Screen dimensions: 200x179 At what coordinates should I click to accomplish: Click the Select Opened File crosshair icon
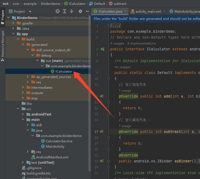pos(58,11)
